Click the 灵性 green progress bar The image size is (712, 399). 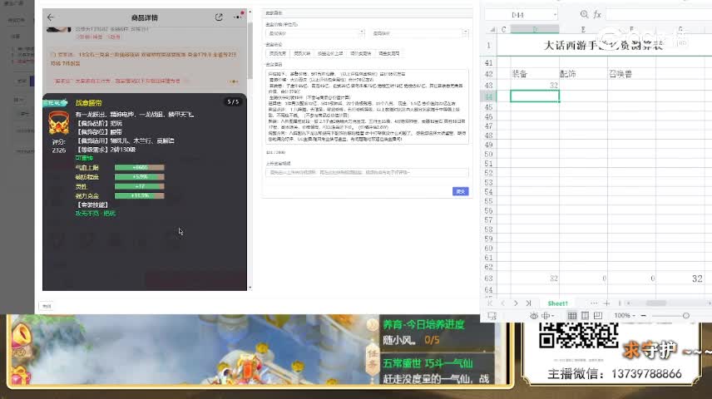(x=140, y=186)
